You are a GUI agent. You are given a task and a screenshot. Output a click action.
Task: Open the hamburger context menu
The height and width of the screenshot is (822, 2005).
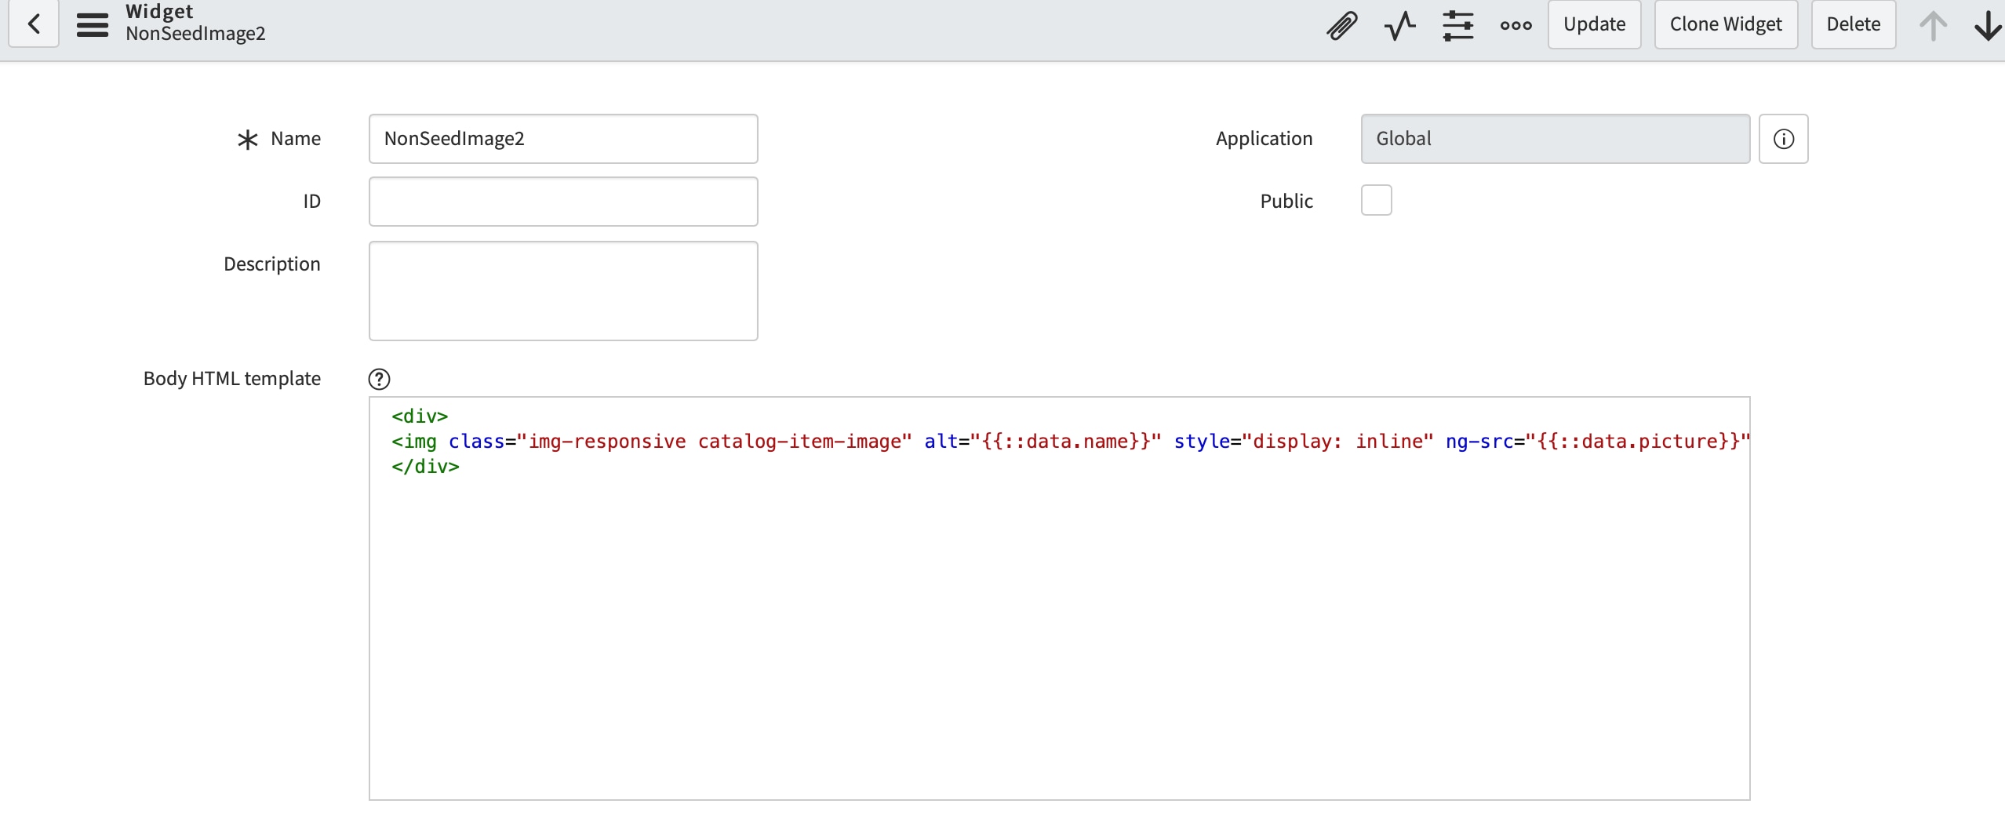[92, 24]
